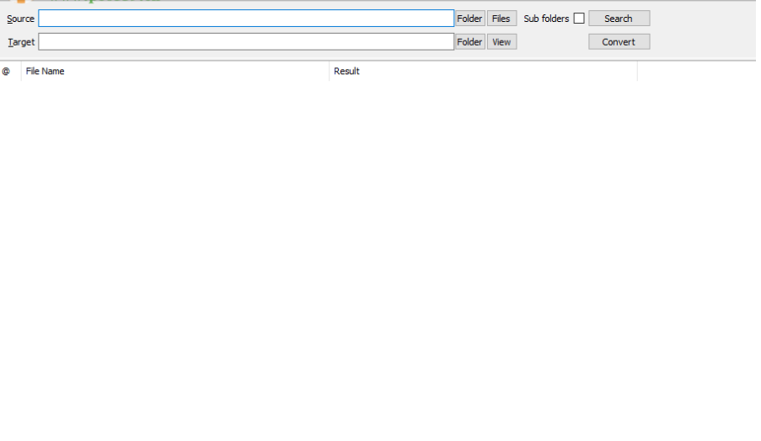
Task: Click the @ column header
Action: click(x=10, y=71)
